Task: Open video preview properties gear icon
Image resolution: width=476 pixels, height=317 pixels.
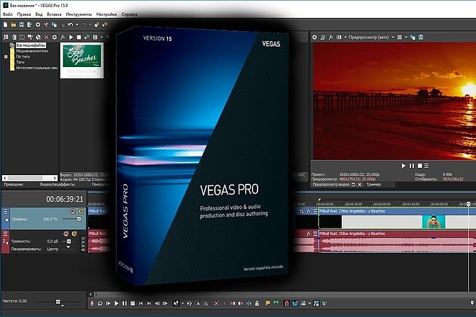Action: pyautogui.click(x=314, y=37)
